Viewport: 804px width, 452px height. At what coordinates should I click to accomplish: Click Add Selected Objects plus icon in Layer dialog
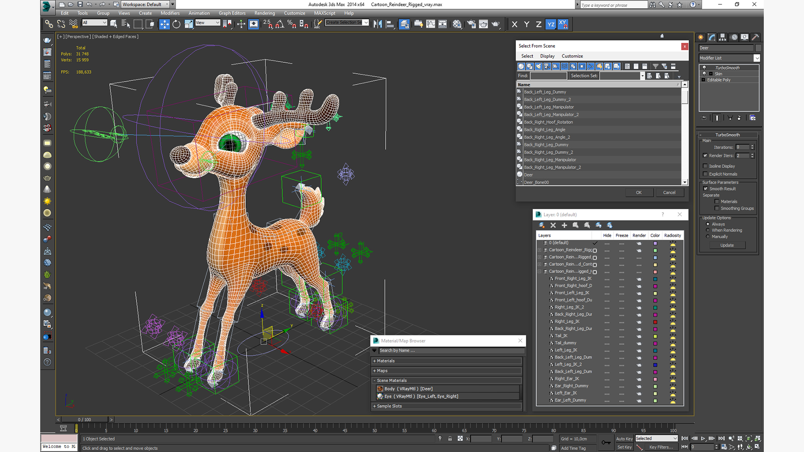[x=564, y=225]
